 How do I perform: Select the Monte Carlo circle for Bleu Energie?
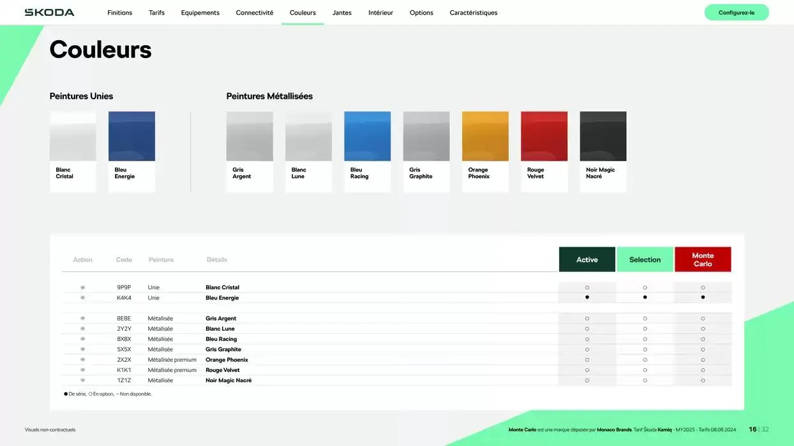[x=703, y=298]
